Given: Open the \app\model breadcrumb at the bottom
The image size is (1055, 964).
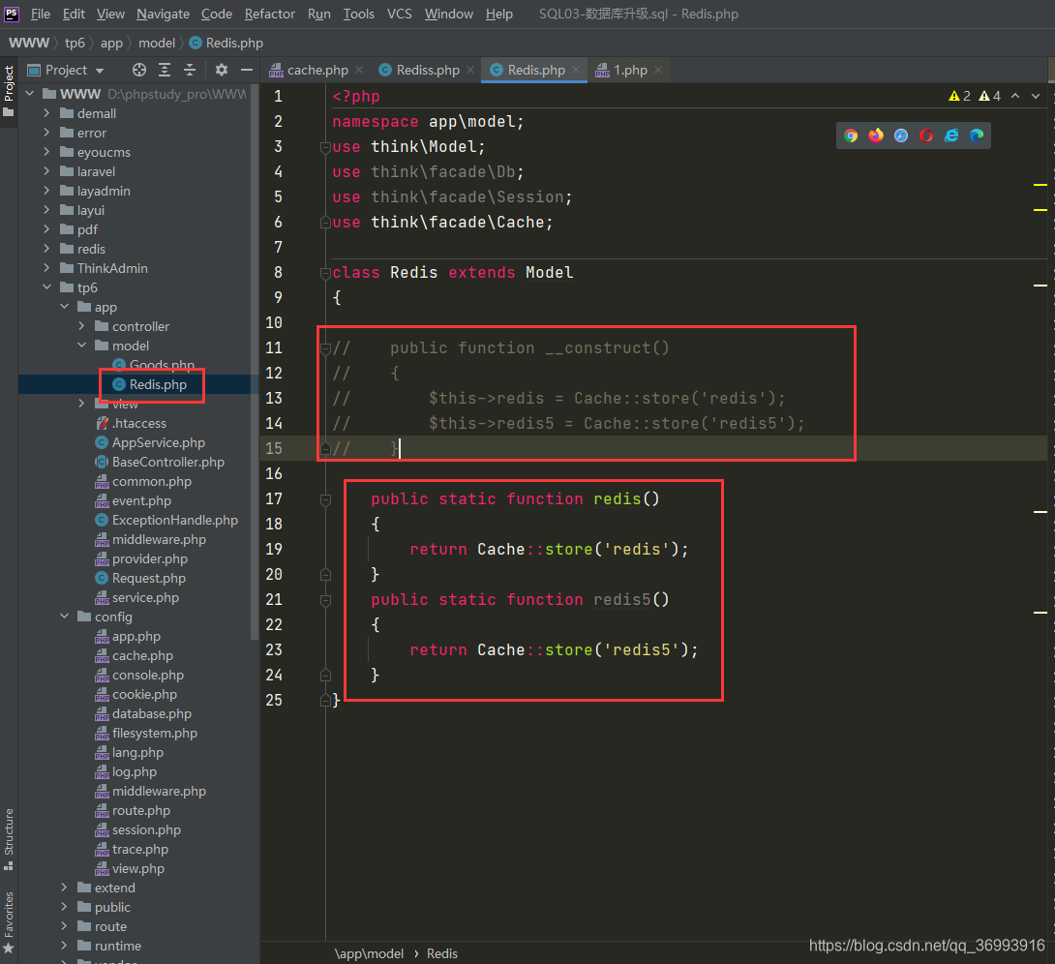Looking at the screenshot, I should tap(369, 953).
